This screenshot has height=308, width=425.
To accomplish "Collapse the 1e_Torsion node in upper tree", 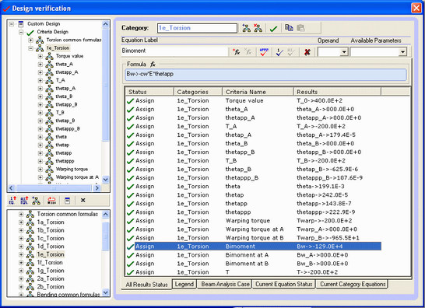I will (x=30, y=48).
